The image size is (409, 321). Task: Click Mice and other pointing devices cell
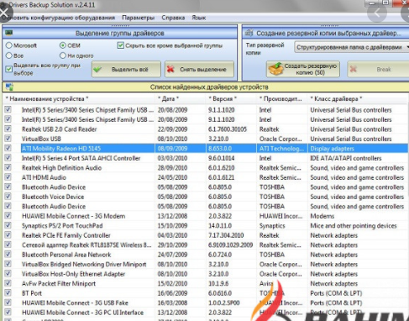tap(354, 226)
